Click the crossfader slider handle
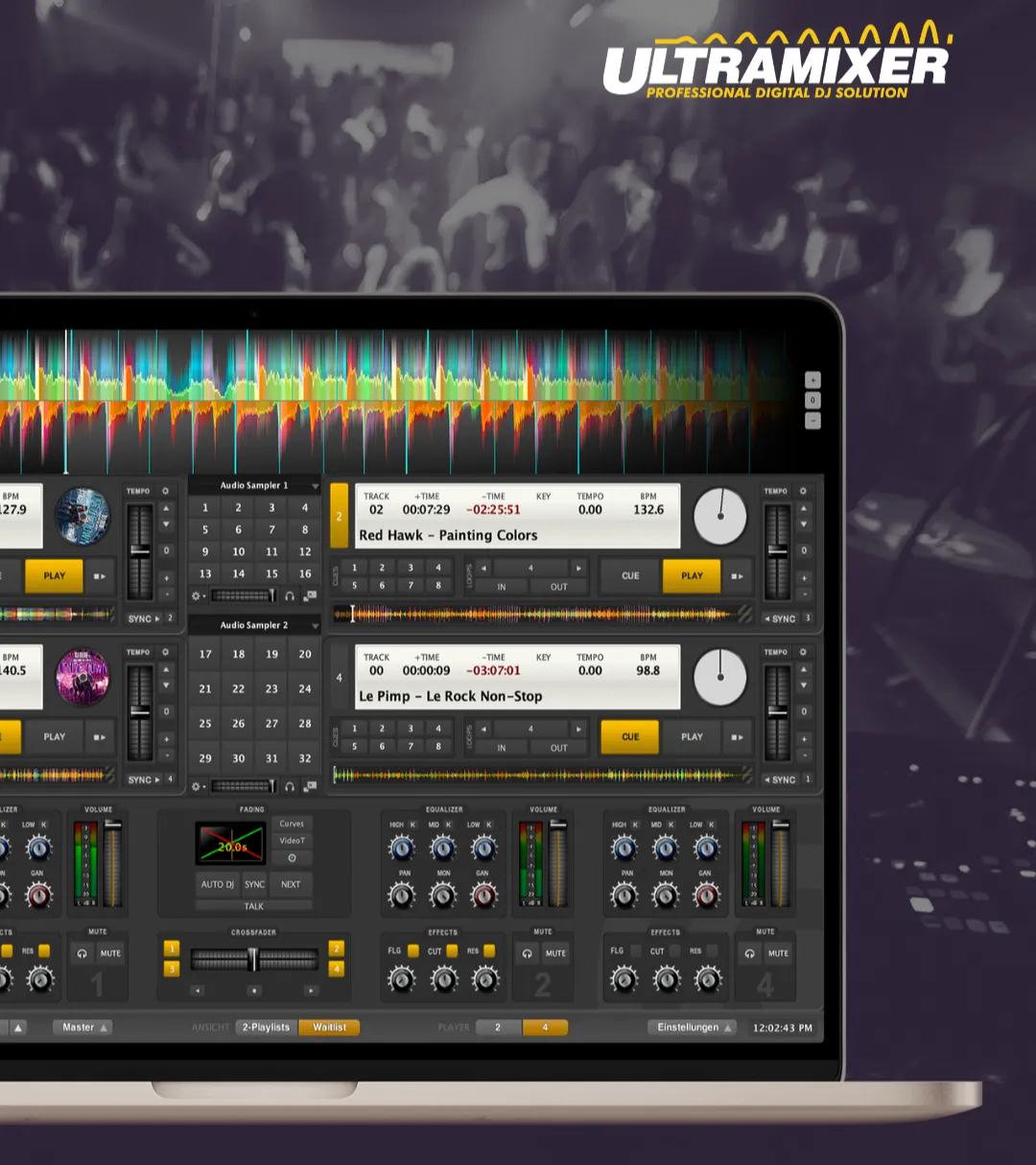The image size is (1036, 1165). pos(254,959)
